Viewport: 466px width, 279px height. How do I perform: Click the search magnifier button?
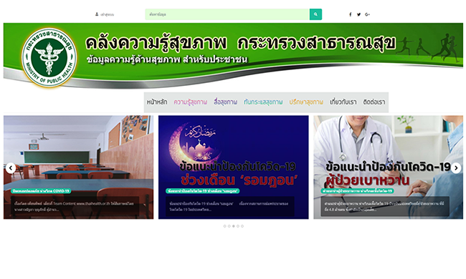pos(315,14)
